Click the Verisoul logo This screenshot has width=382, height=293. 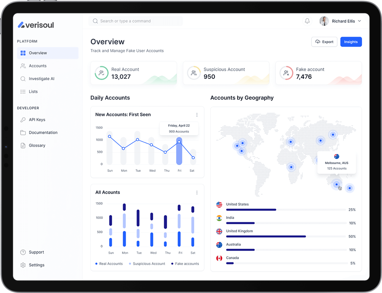pyautogui.click(x=36, y=25)
